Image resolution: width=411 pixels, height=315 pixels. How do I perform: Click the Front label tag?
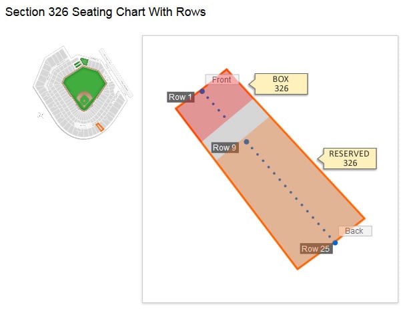222,79
